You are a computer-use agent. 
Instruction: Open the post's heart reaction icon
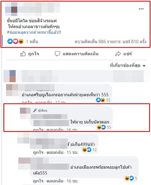click(x=15, y=41)
